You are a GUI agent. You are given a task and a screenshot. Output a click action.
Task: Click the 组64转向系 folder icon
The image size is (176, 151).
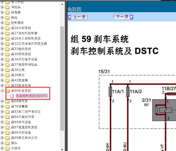point(7,101)
